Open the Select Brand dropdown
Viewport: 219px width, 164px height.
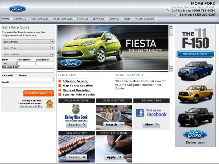pyautogui.click(x=28, y=42)
